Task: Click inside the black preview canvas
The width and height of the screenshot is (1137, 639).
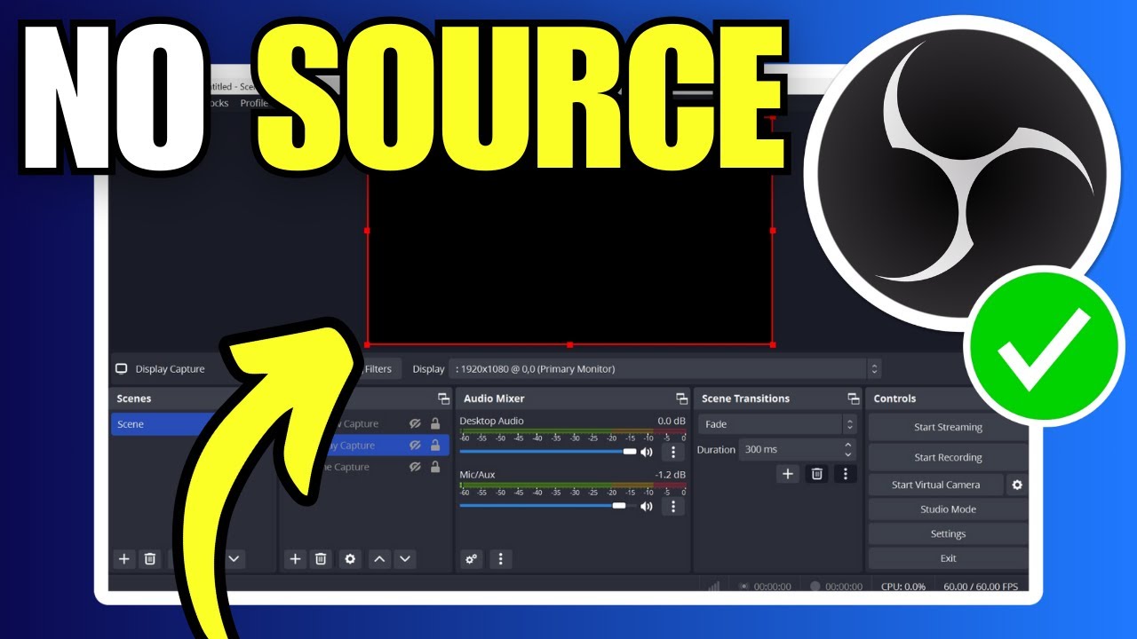Action: coord(569,257)
